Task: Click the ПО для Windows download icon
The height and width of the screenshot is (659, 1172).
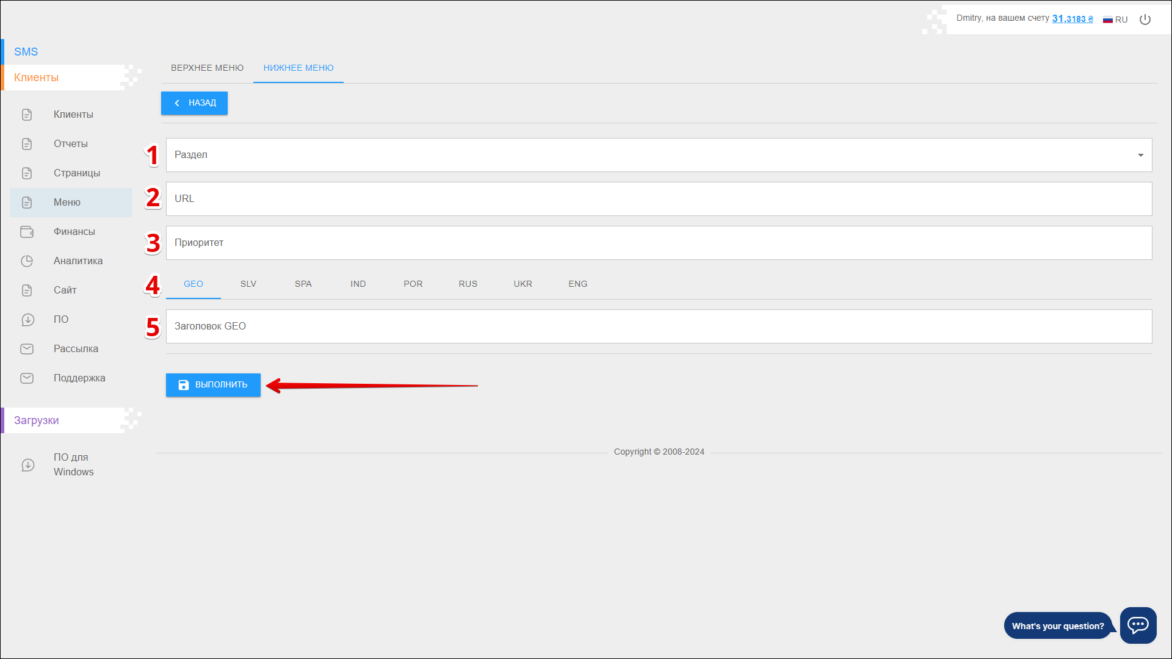Action: pyautogui.click(x=28, y=465)
